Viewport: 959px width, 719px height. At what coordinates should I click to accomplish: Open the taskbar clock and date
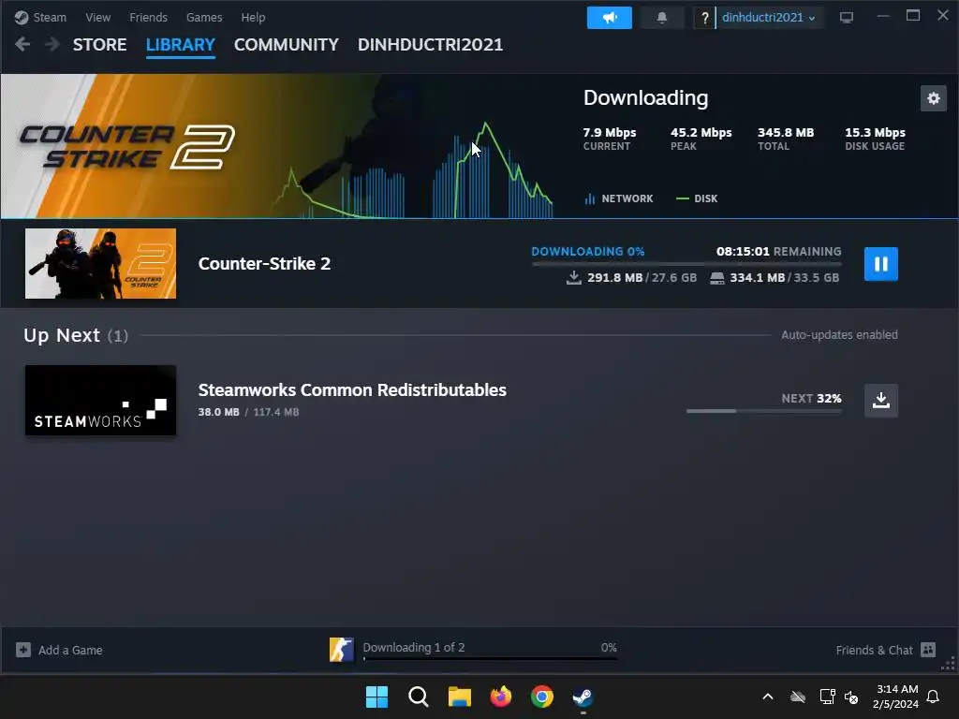(x=896, y=697)
